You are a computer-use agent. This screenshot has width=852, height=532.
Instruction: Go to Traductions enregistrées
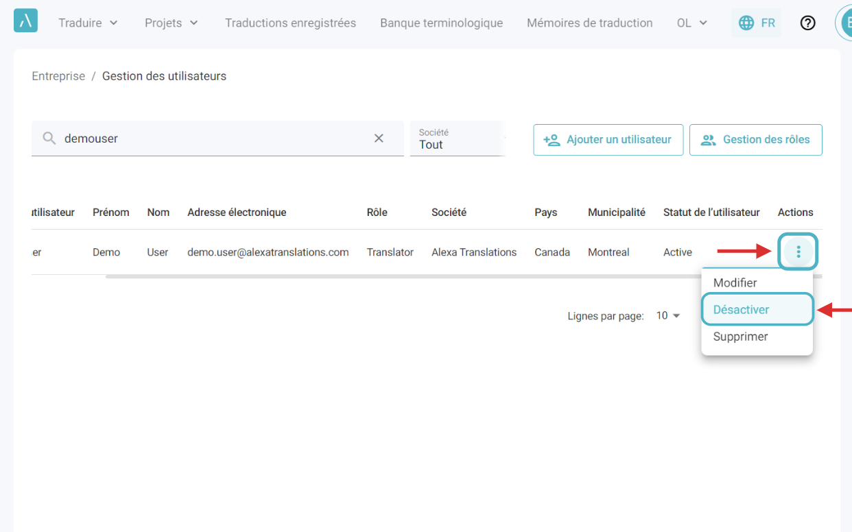(290, 23)
